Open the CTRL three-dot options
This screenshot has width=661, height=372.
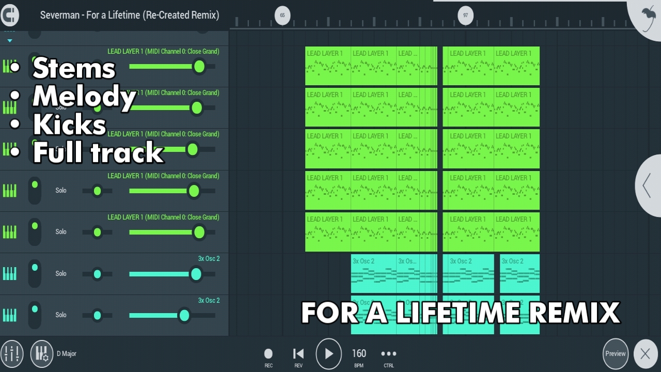tap(388, 357)
